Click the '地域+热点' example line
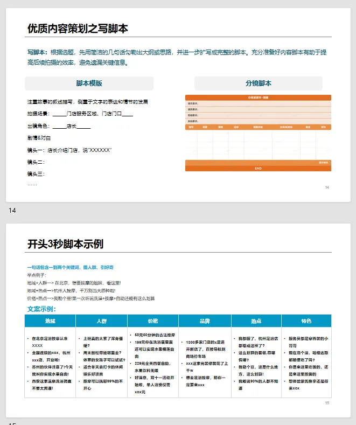Viewport: 356px width, 425px height. pos(71,290)
